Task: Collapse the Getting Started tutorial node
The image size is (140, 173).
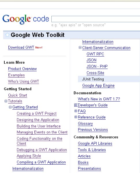Action: (10, 107)
